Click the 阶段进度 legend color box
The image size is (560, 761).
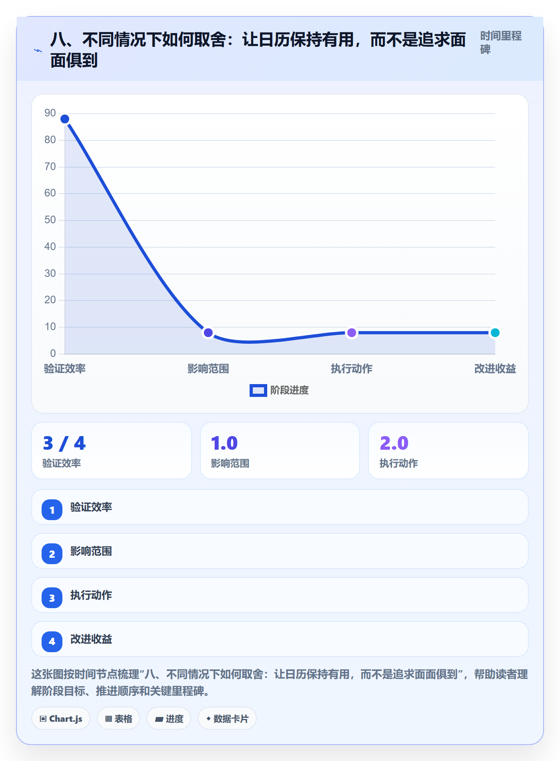pyautogui.click(x=258, y=391)
